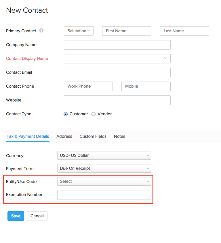The image size is (221, 243).
Task: Switch to the Address tab
Action: pyautogui.click(x=64, y=136)
